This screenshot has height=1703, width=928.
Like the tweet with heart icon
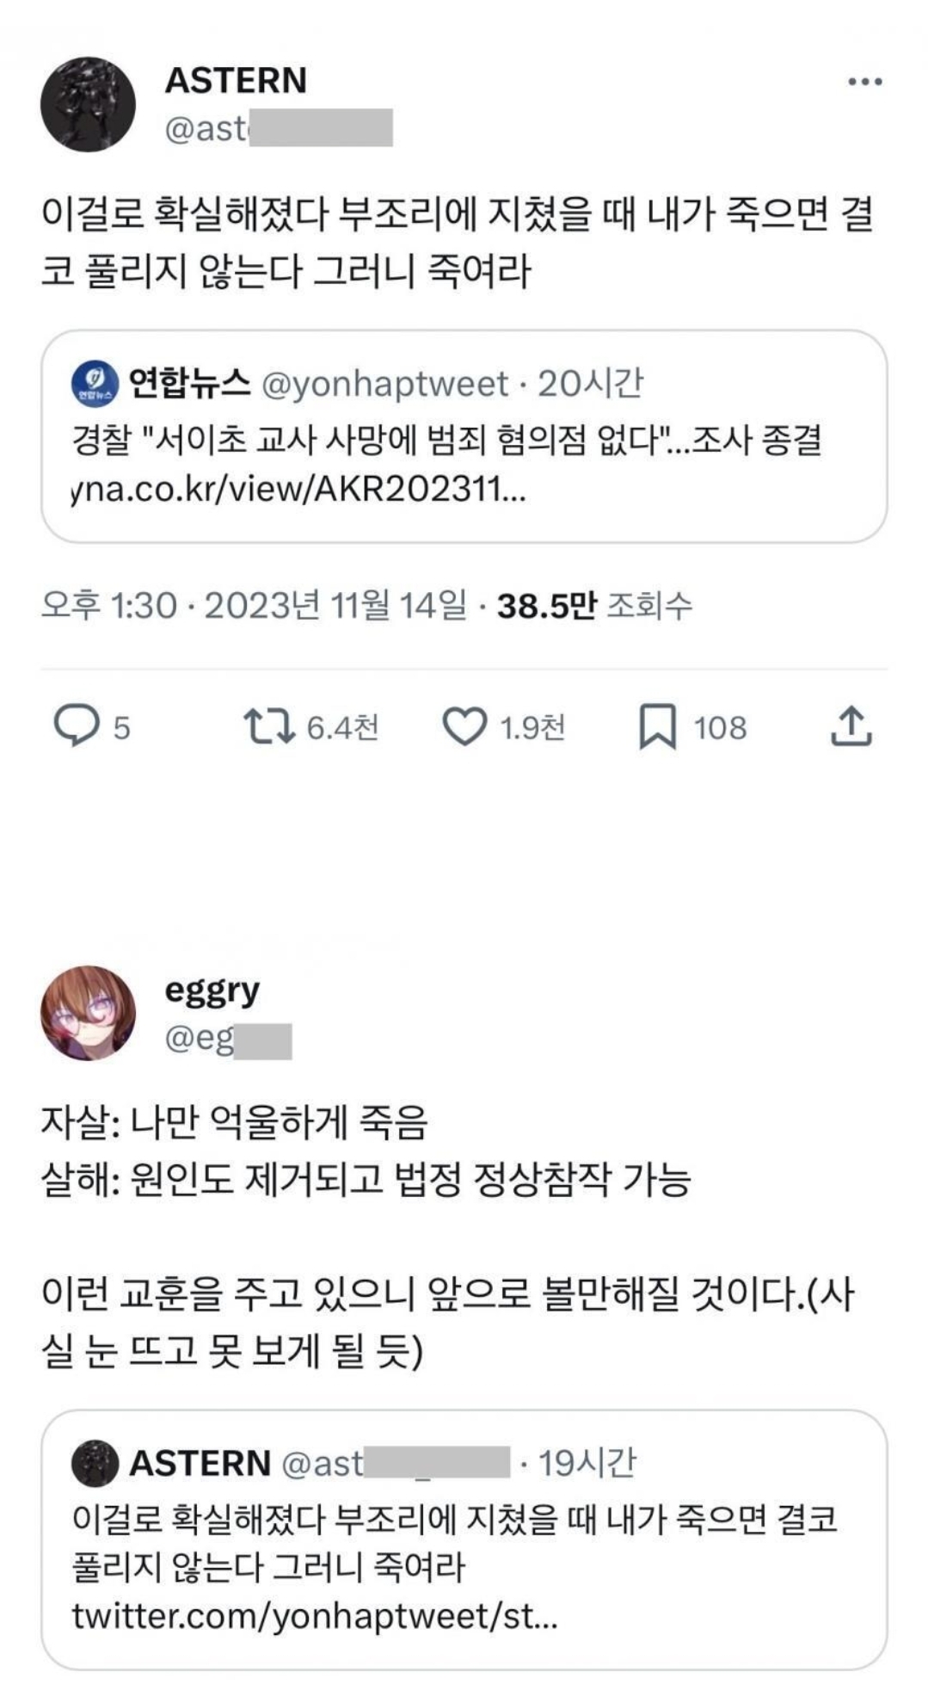[464, 726]
